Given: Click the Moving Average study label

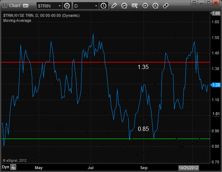Looking at the screenshot, I should click(x=17, y=20).
